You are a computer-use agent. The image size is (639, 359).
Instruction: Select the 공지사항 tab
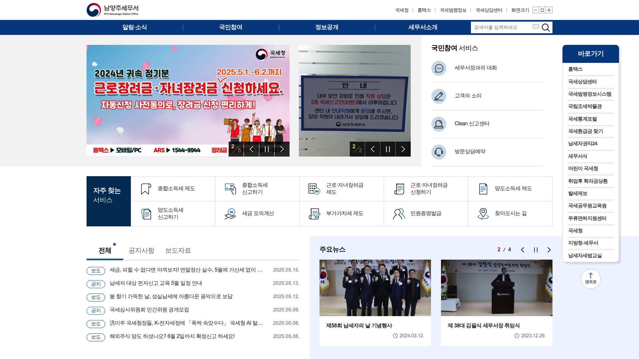[141, 251]
